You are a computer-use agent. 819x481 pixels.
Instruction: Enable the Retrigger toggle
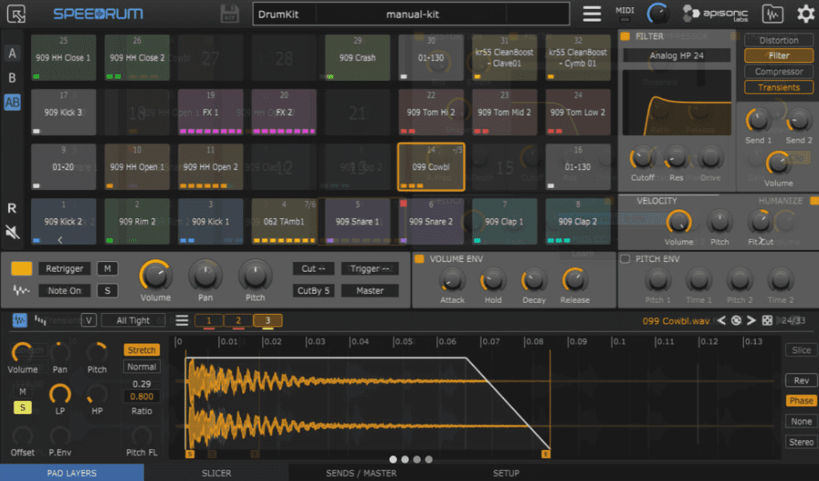63,268
